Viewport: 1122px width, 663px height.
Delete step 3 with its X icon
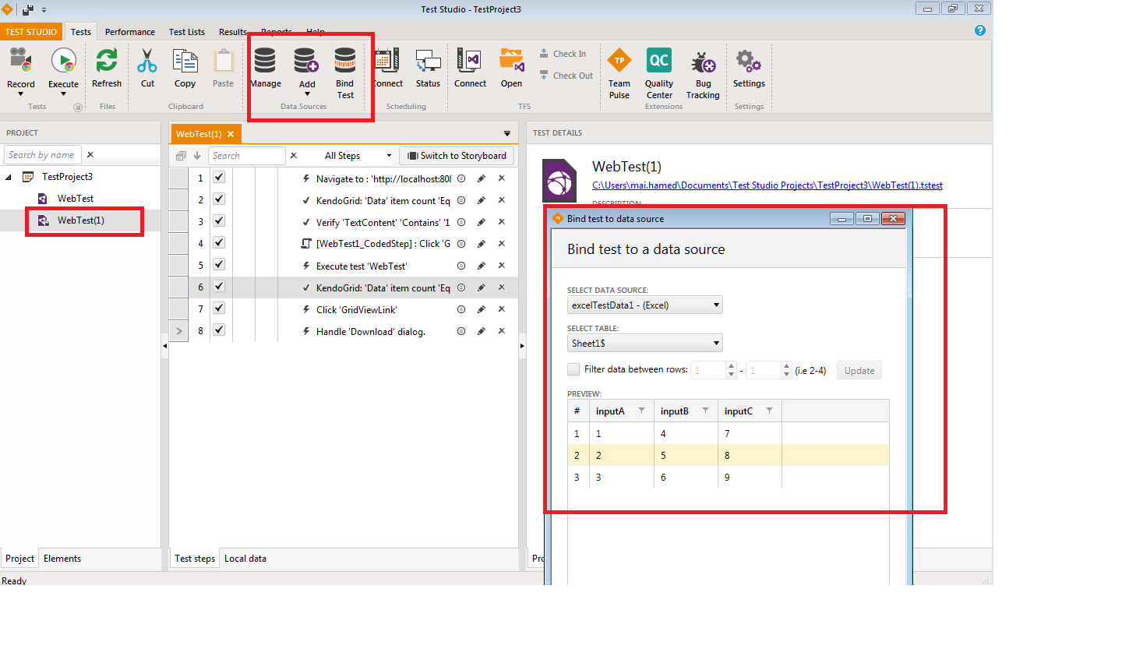[502, 222]
